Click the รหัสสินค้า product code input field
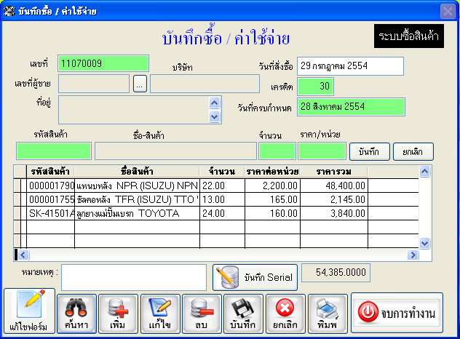 (x=54, y=151)
